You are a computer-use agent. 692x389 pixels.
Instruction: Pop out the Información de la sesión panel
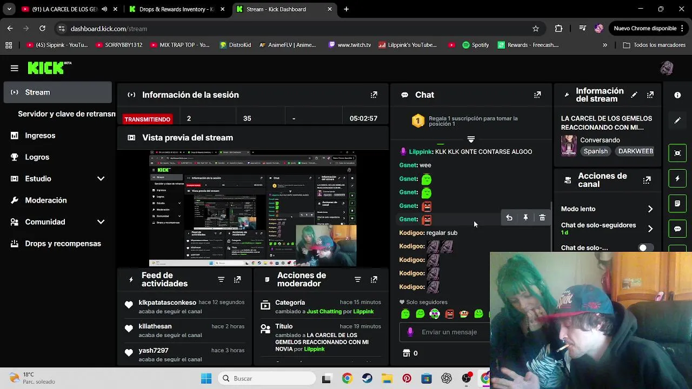coord(374,95)
